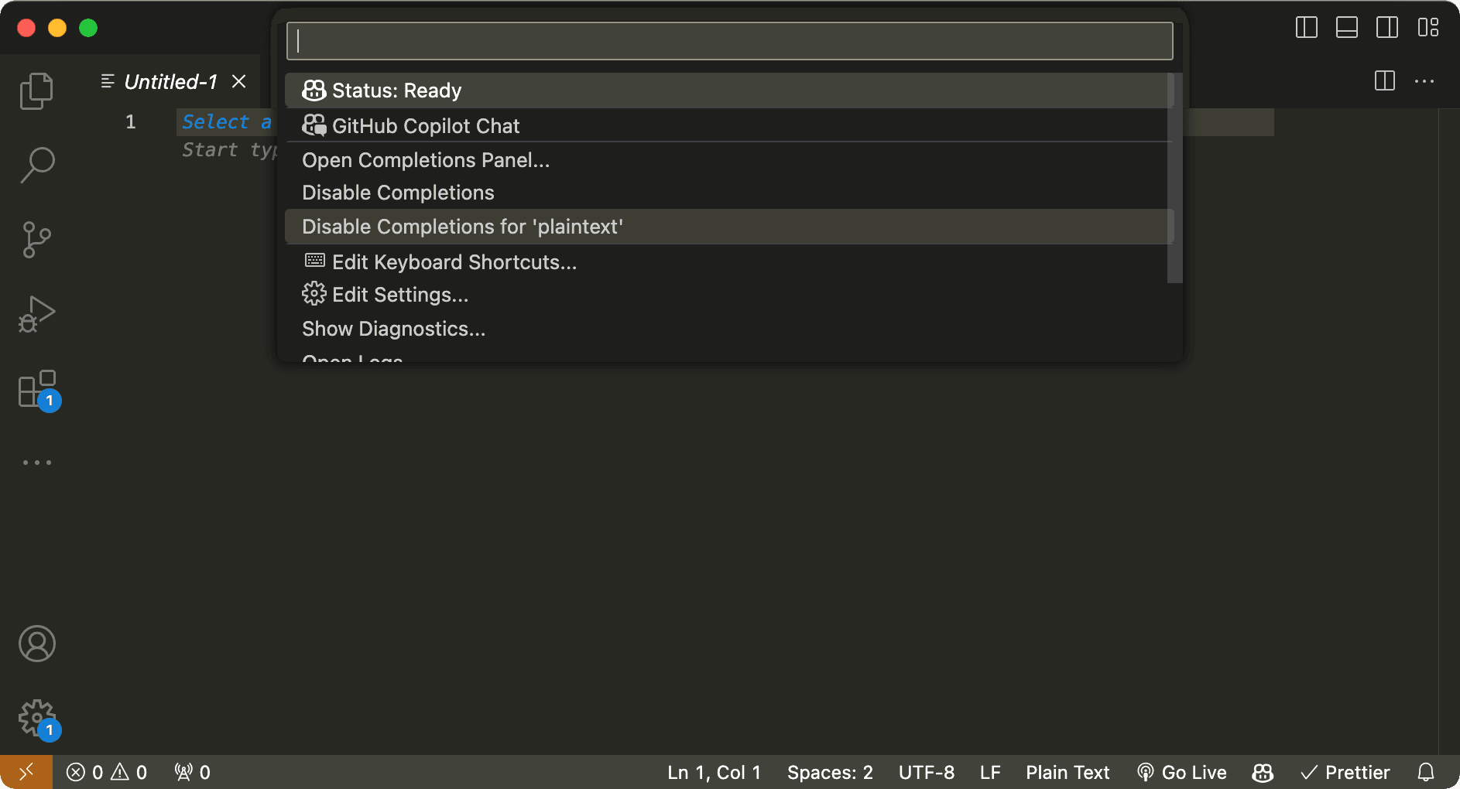Open the Run and Debug view

pos(36,313)
